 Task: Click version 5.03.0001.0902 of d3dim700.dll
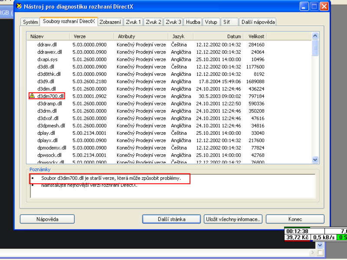point(89,96)
